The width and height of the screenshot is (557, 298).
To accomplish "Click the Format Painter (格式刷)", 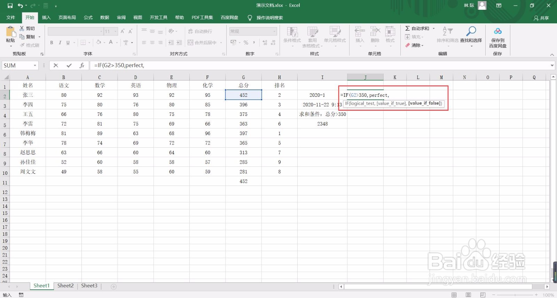I will pyautogui.click(x=30, y=45).
